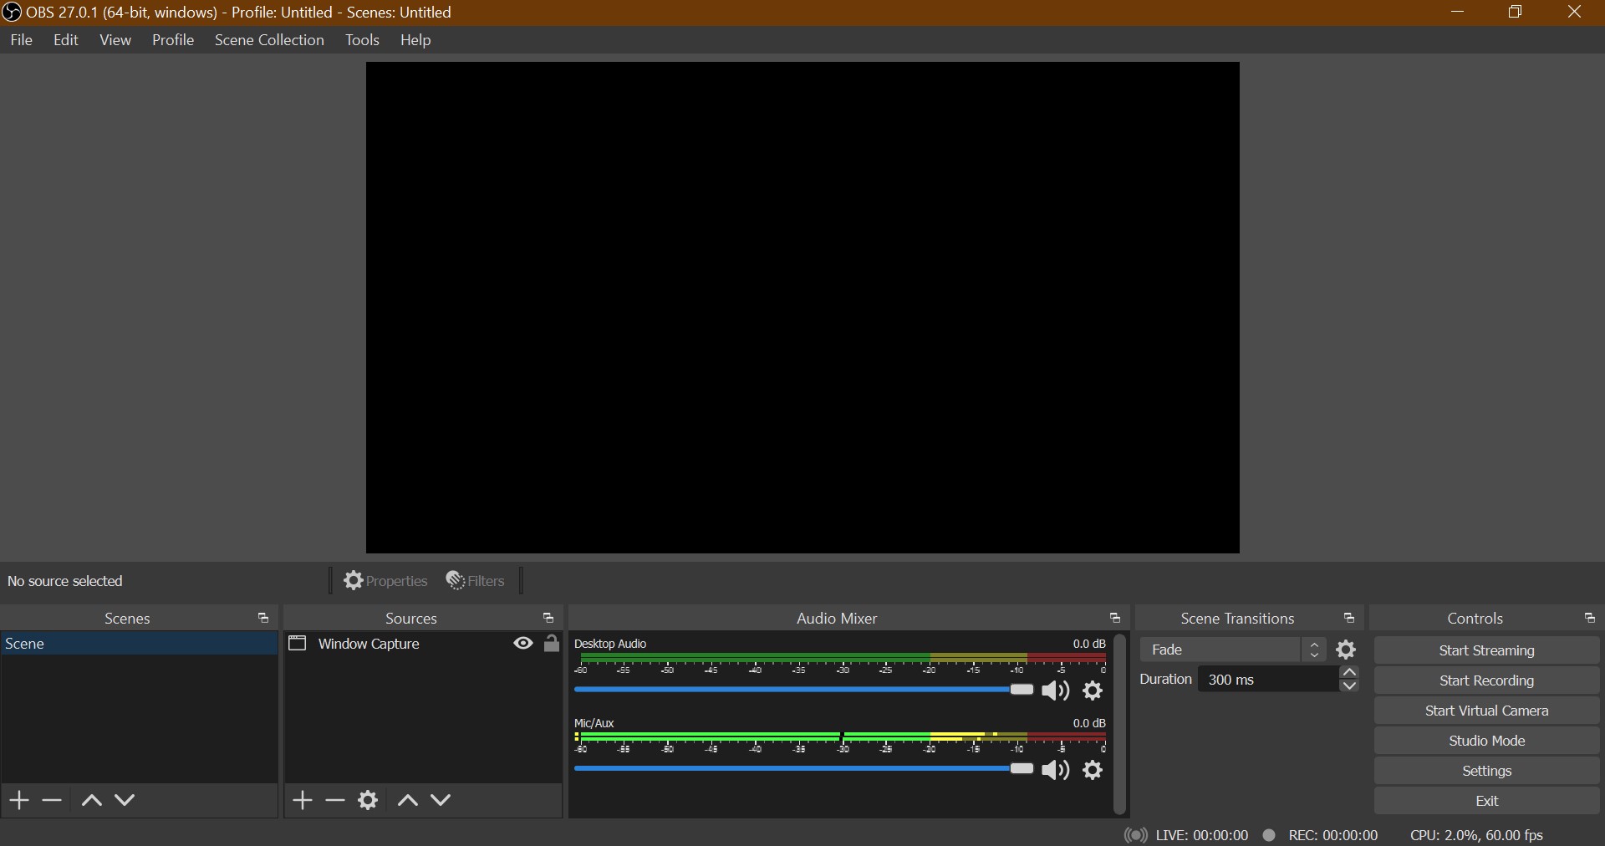Click Start Recording button
The width and height of the screenshot is (1605, 846).
coord(1486,680)
